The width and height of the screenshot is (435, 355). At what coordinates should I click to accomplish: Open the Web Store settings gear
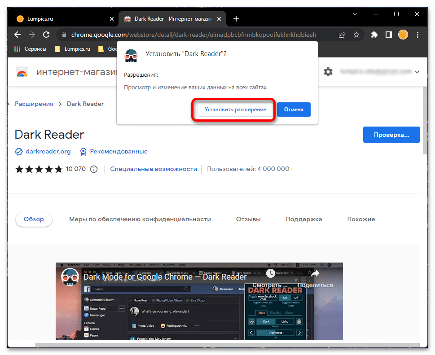[328, 72]
